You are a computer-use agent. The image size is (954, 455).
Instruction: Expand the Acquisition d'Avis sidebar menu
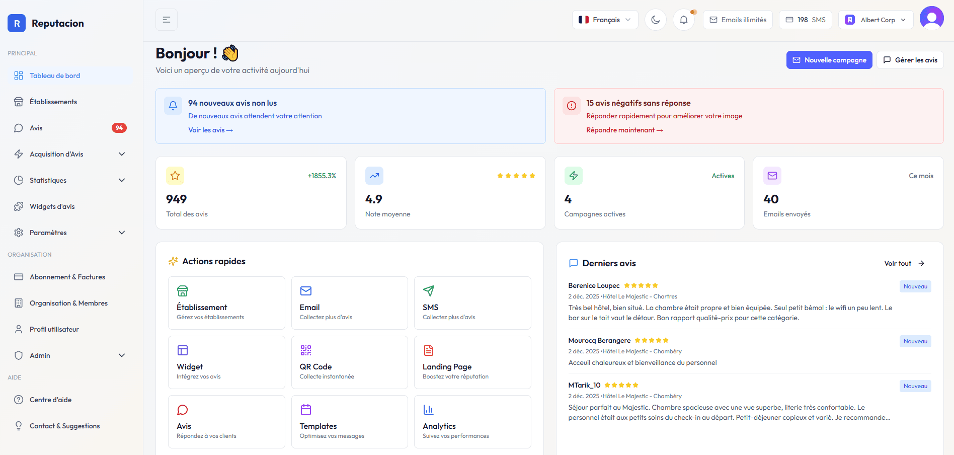70,154
